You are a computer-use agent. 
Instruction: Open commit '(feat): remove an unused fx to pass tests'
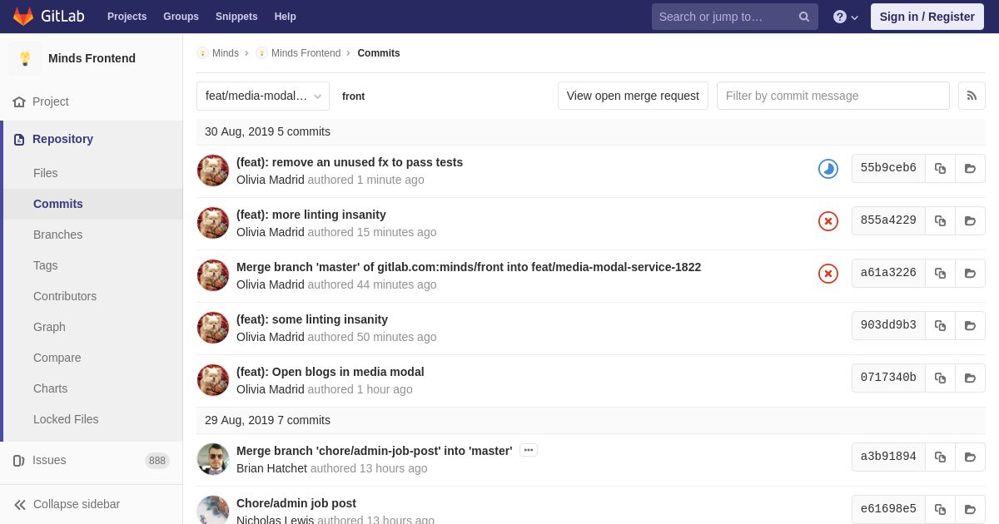tap(350, 162)
